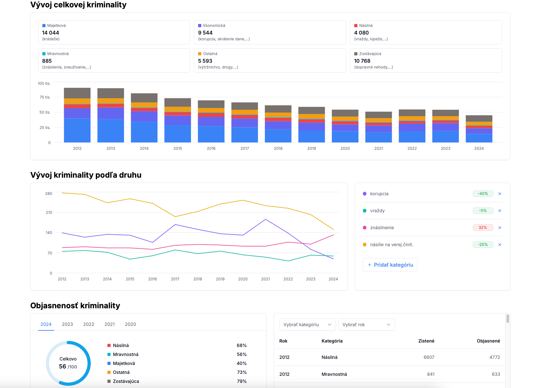This screenshot has height=388, width=544.
Task: Click the 2024 bar in stacked chart
Action: click(479, 129)
